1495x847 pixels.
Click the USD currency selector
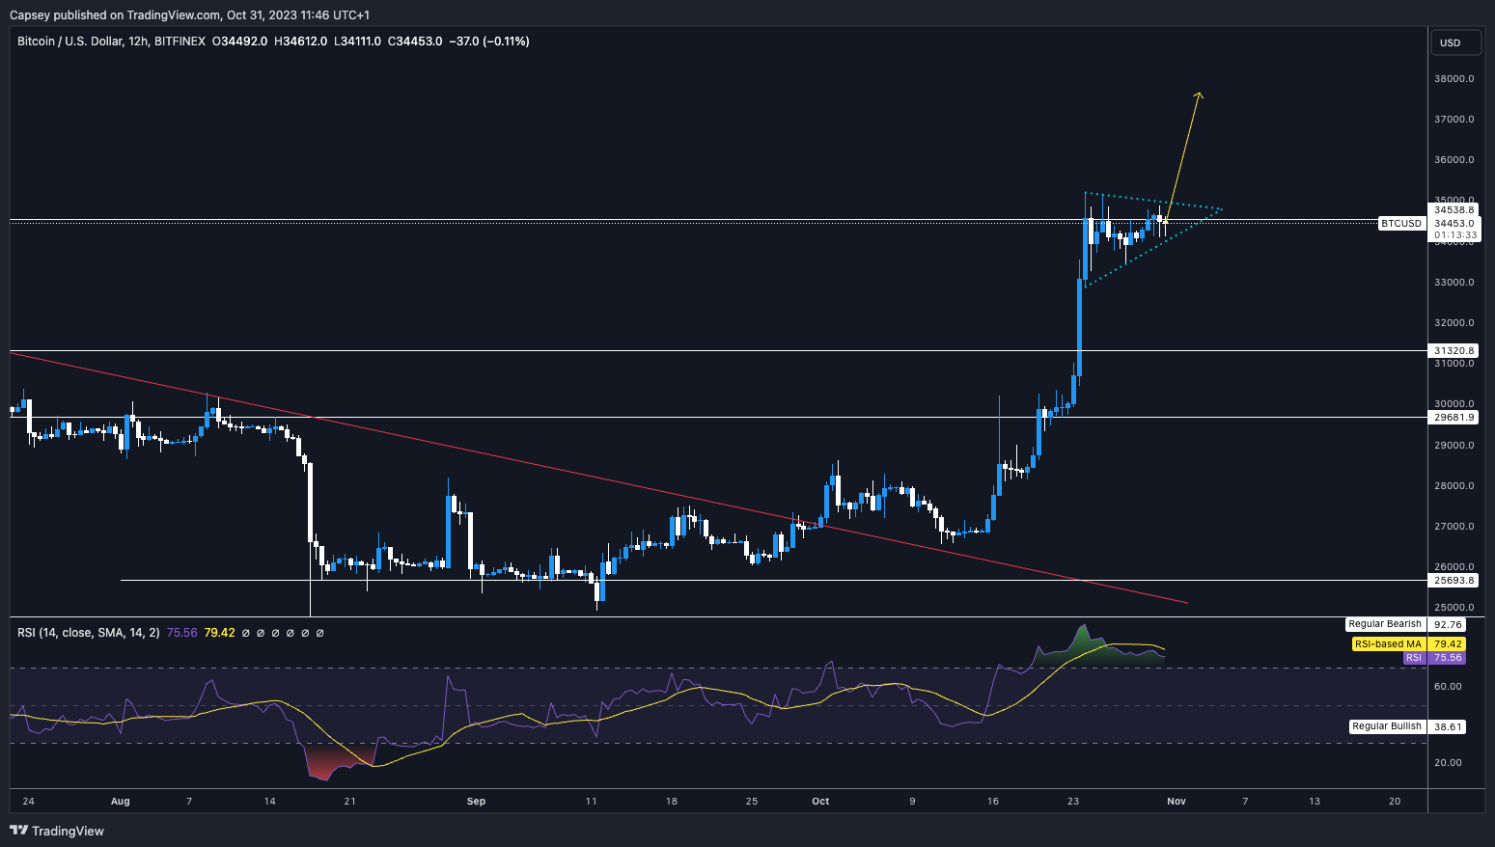pos(1450,42)
